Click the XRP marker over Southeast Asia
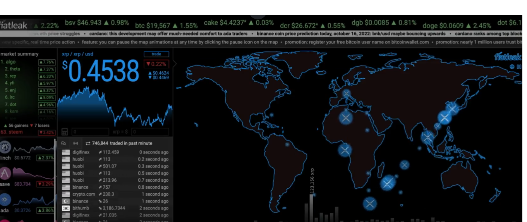 coord(428,137)
